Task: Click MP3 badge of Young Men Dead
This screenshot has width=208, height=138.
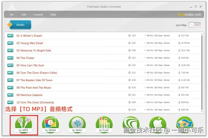Action: click(x=10, y=43)
